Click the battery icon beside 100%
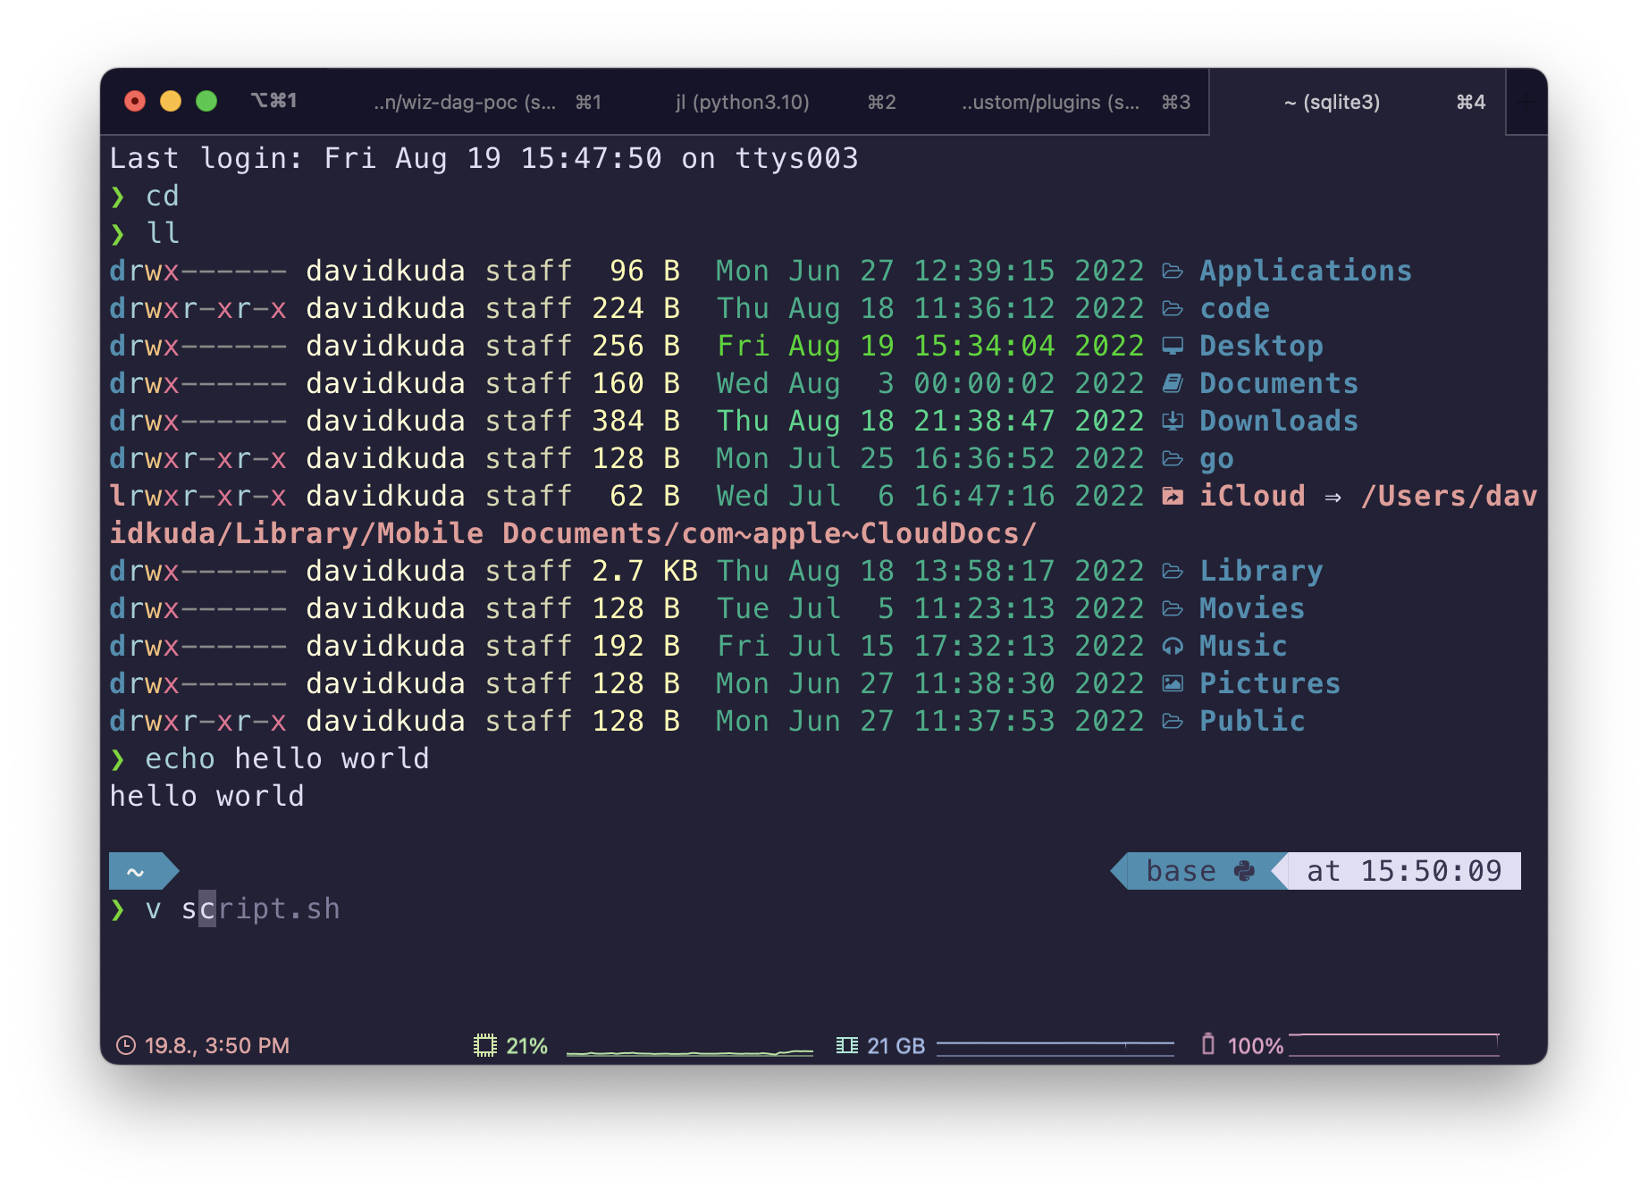This screenshot has height=1197, width=1648. point(1208,1044)
